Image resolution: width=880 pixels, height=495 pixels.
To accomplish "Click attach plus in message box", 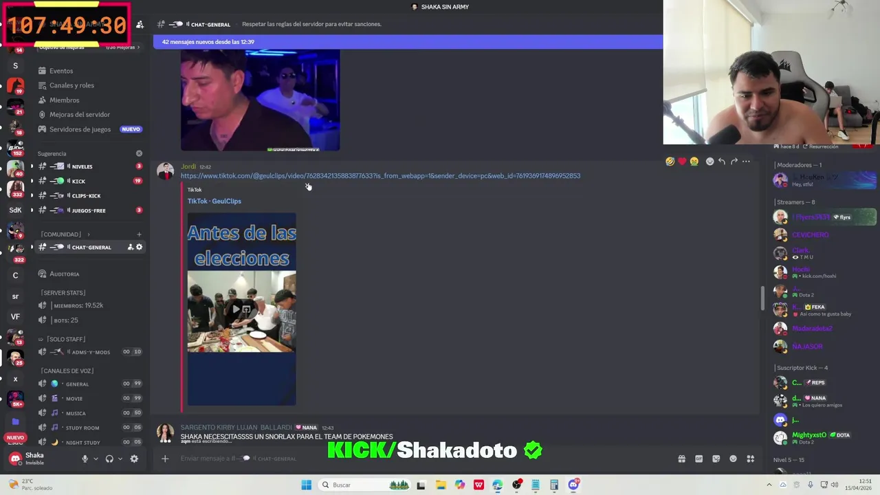I will (165, 459).
